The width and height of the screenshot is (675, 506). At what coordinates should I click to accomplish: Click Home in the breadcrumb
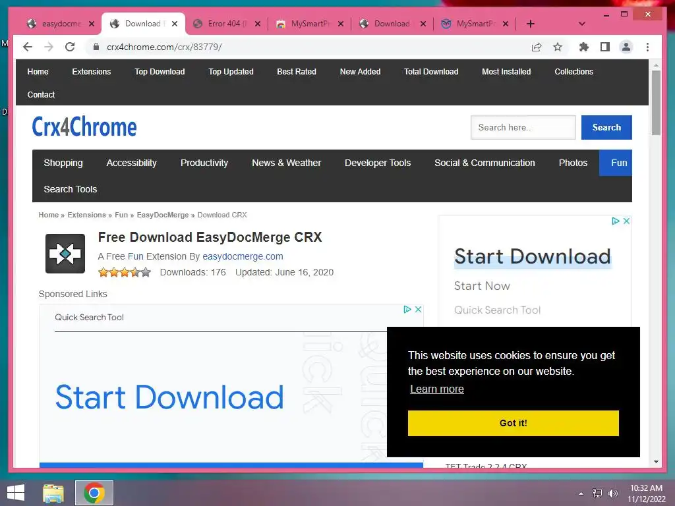coord(49,215)
